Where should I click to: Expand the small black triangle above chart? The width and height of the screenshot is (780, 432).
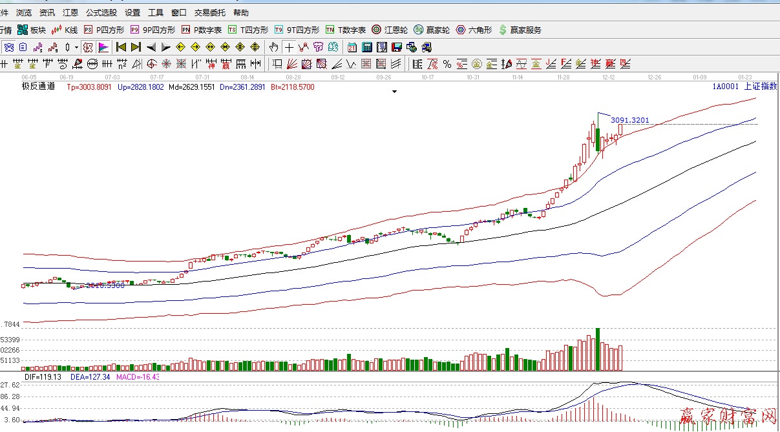coord(394,92)
